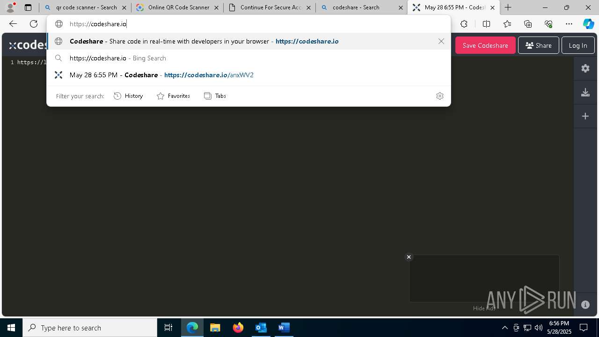599x337 pixels.
Task: Filter search by Tabs
Action: click(x=215, y=96)
